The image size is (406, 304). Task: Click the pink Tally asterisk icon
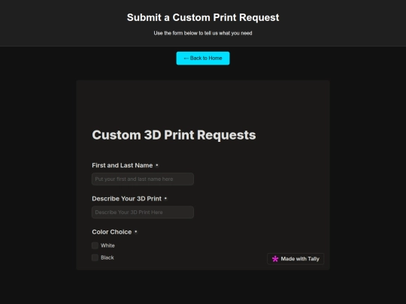point(275,259)
